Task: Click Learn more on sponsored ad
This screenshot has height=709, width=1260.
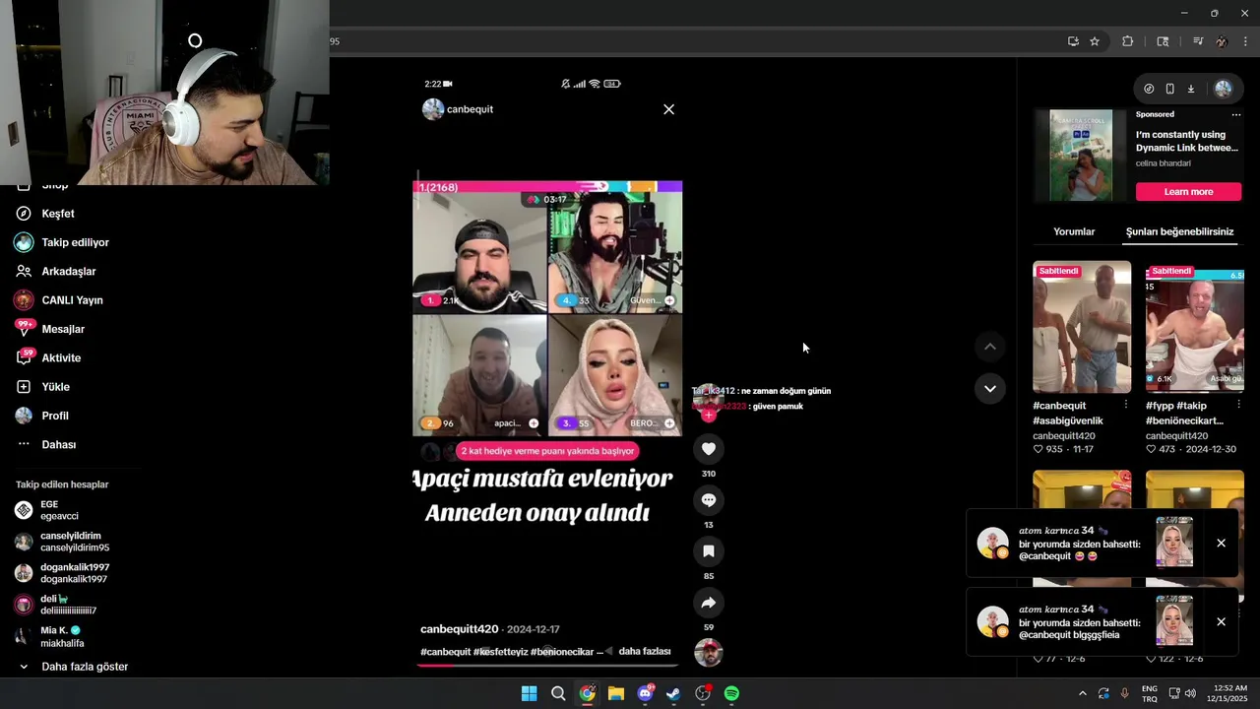Action: [x=1188, y=192]
